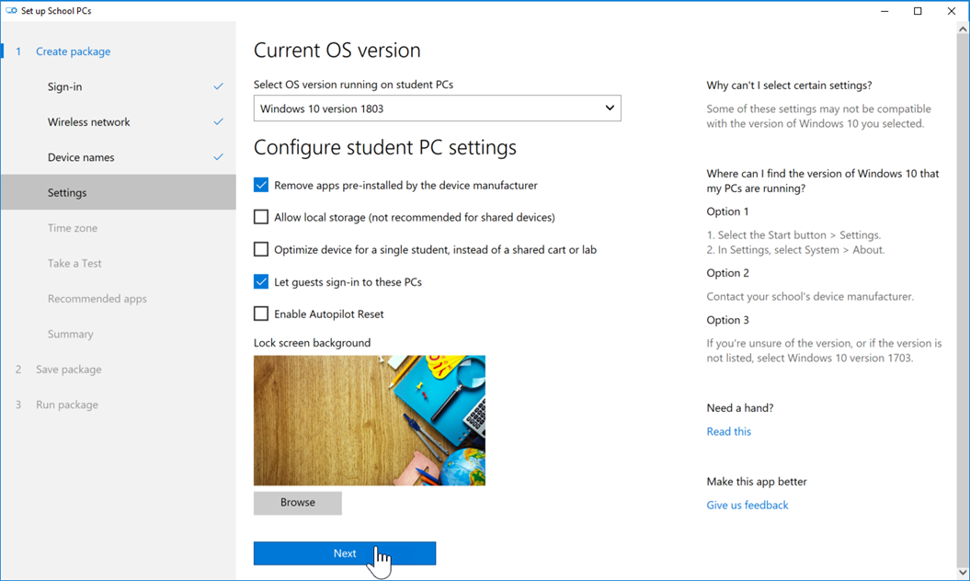970x581 pixels.
Task: Click the checkmark next to Wireless network
Action: point(218,121)
